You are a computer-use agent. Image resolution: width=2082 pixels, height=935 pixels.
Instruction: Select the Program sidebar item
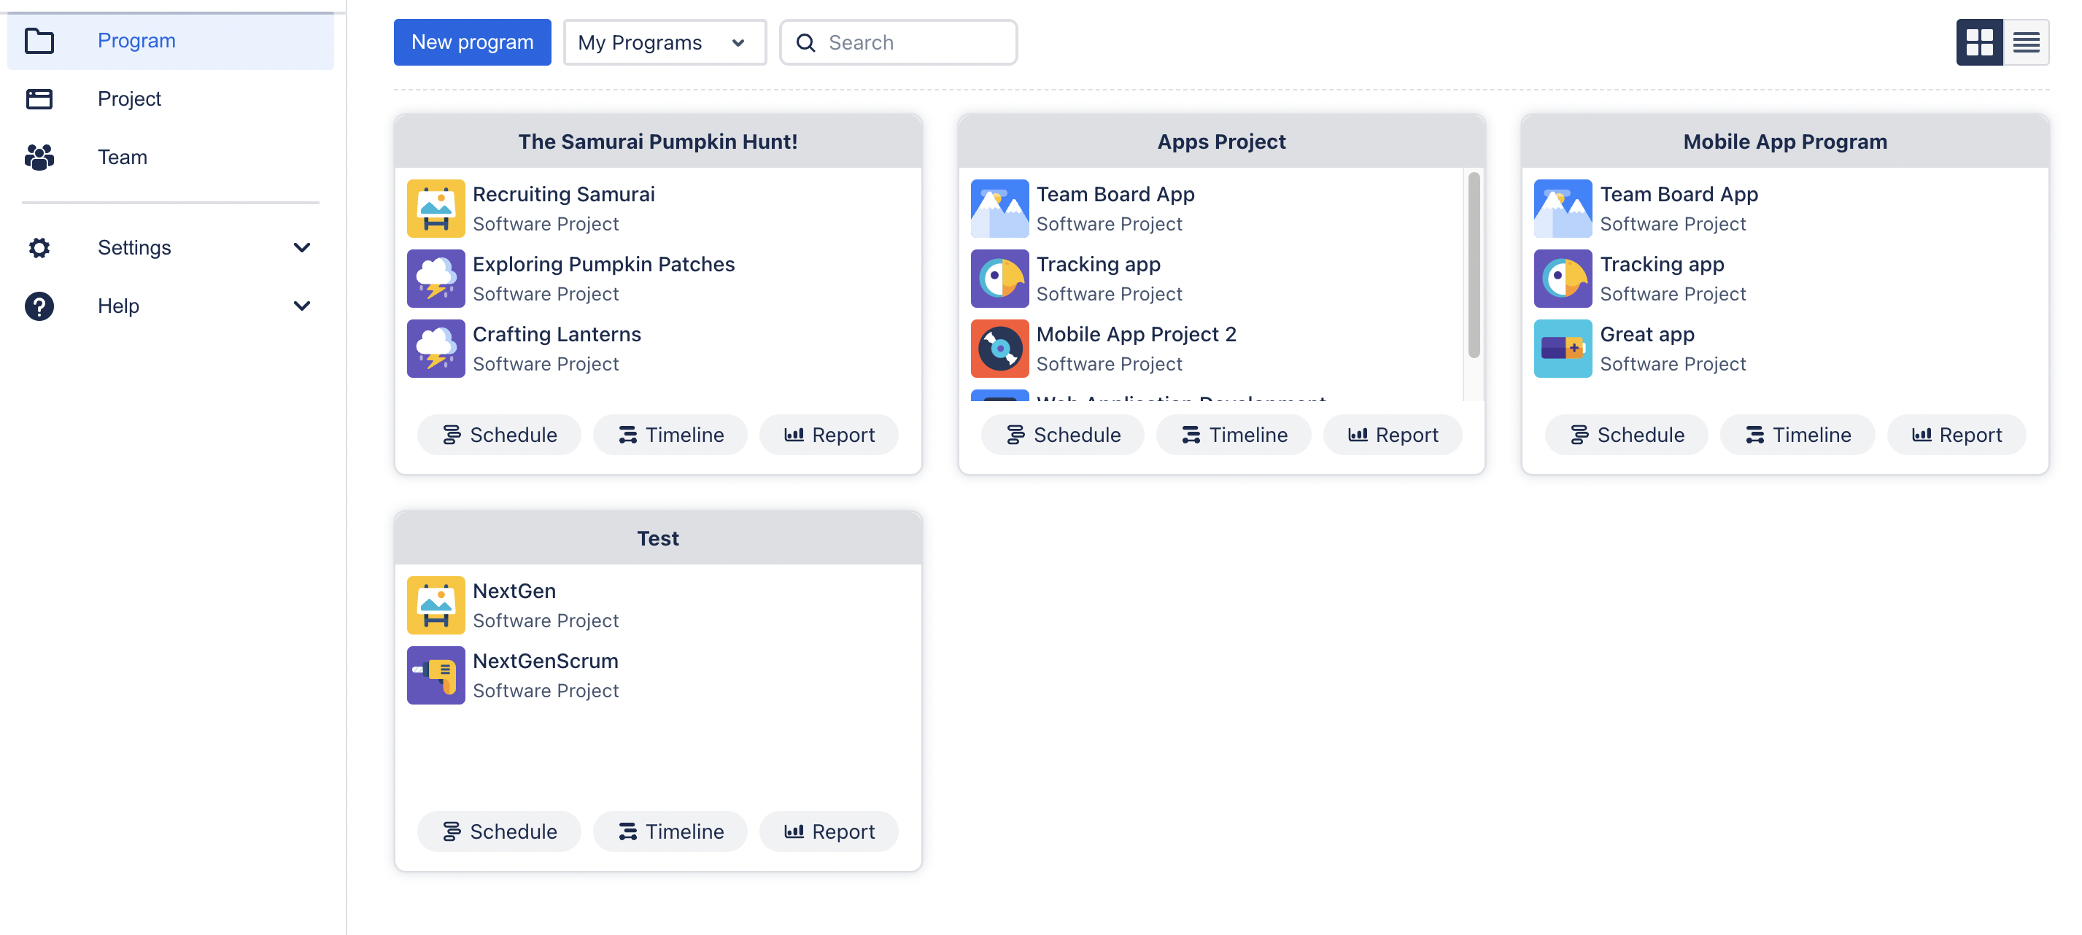coord(136,40)
